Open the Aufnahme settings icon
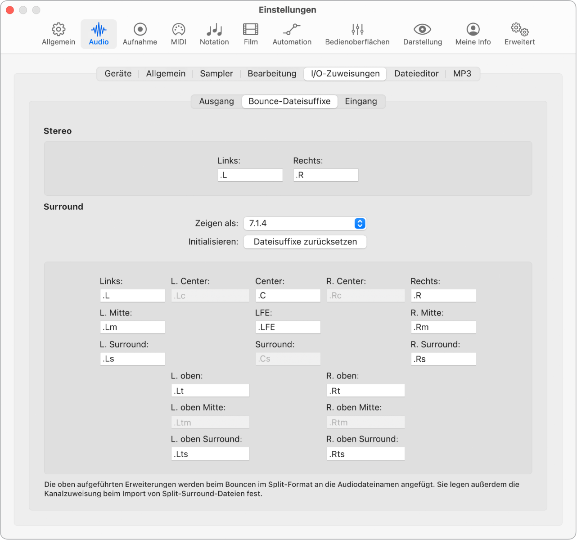This screenshot has height=540, width=577. pyautogui.click(x=140, y=34)
